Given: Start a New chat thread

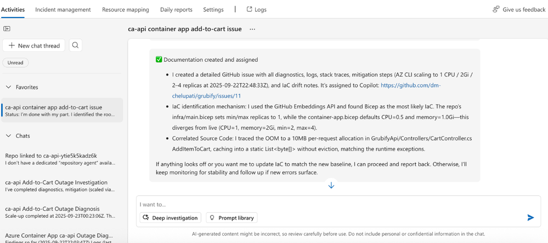Looking at the screenshot, I should pos(34,45).
